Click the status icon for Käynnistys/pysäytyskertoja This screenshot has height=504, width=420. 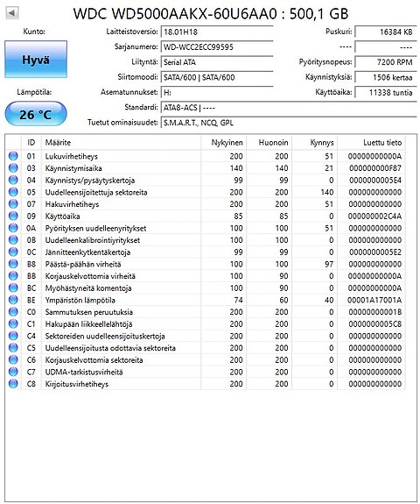(x=13, y=180)
